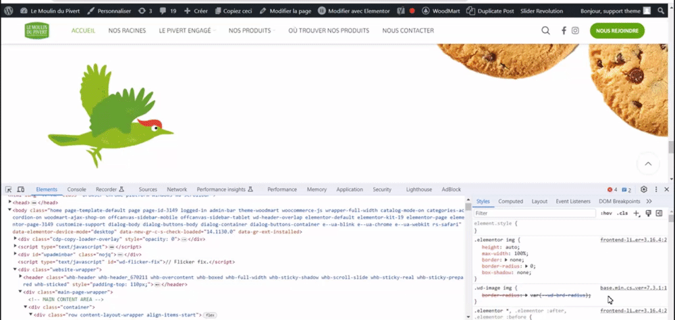Open Slider Revolution menu
Image resolution: width=675 pixels, height=320 pixels.
pyautogui.click(x=541, y=11)
